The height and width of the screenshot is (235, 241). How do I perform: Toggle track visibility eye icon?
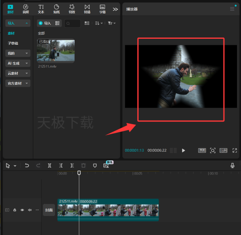click(22, 210)
